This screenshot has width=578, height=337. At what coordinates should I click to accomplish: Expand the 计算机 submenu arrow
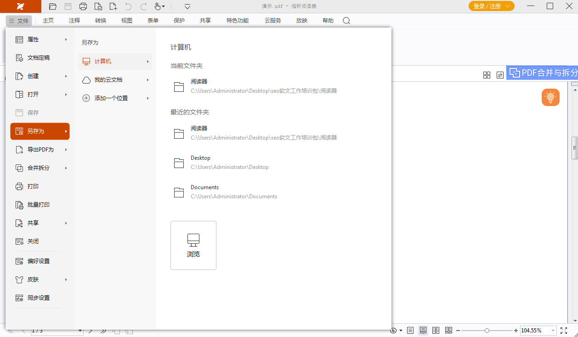(x=148, y=61)
